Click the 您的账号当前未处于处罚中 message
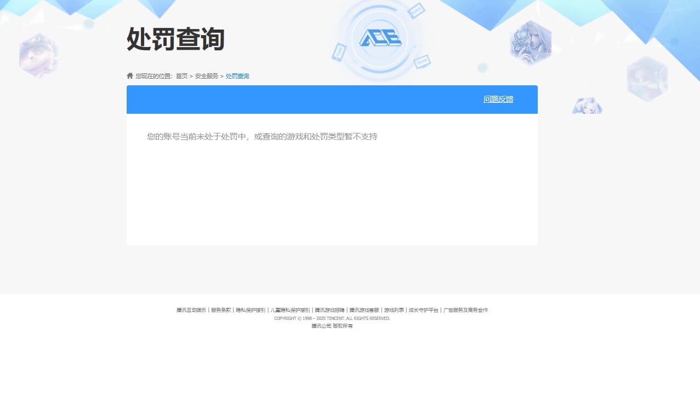 262,136
